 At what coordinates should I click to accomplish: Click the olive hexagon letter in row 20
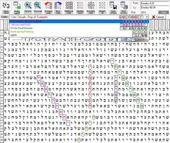pyautogui.click(x=79, y=140)
